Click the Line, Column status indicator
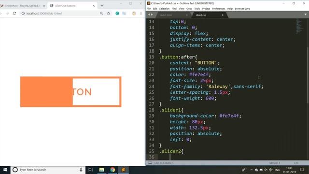This screenshot has width=309, height=174. [164, 163]
